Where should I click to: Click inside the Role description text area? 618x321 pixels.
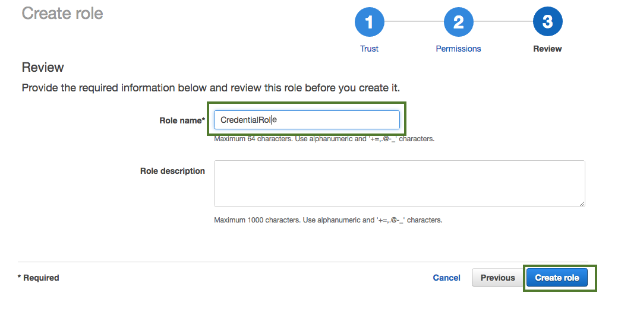click(399, 183)
